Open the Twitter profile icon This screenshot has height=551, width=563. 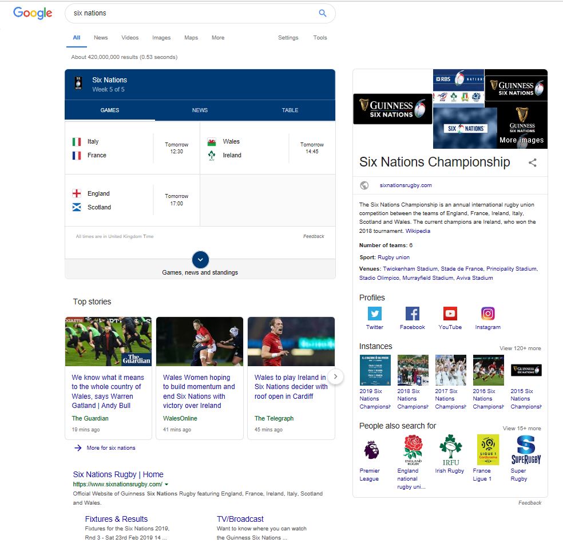375,314
